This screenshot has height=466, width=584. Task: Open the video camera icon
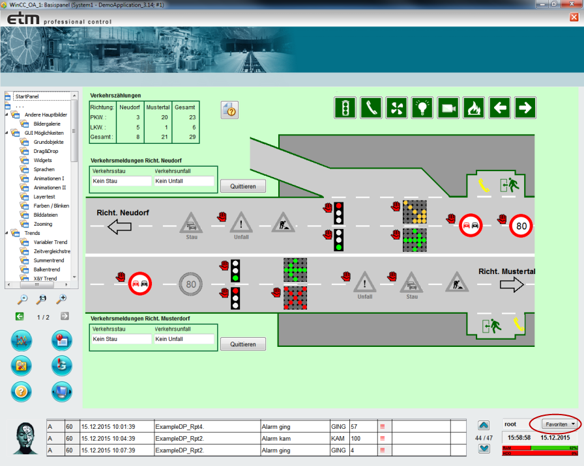448,108
